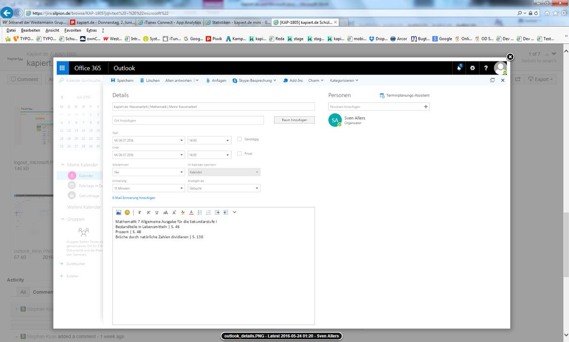
Task: Tick the Privat checkbox
Action: (239, 154)
